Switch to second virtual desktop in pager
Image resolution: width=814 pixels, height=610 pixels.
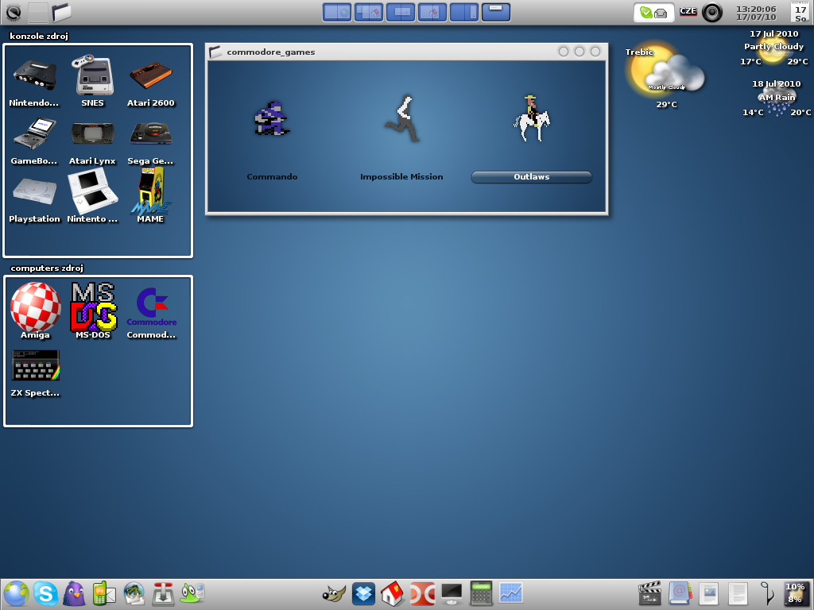coord(369,12)
